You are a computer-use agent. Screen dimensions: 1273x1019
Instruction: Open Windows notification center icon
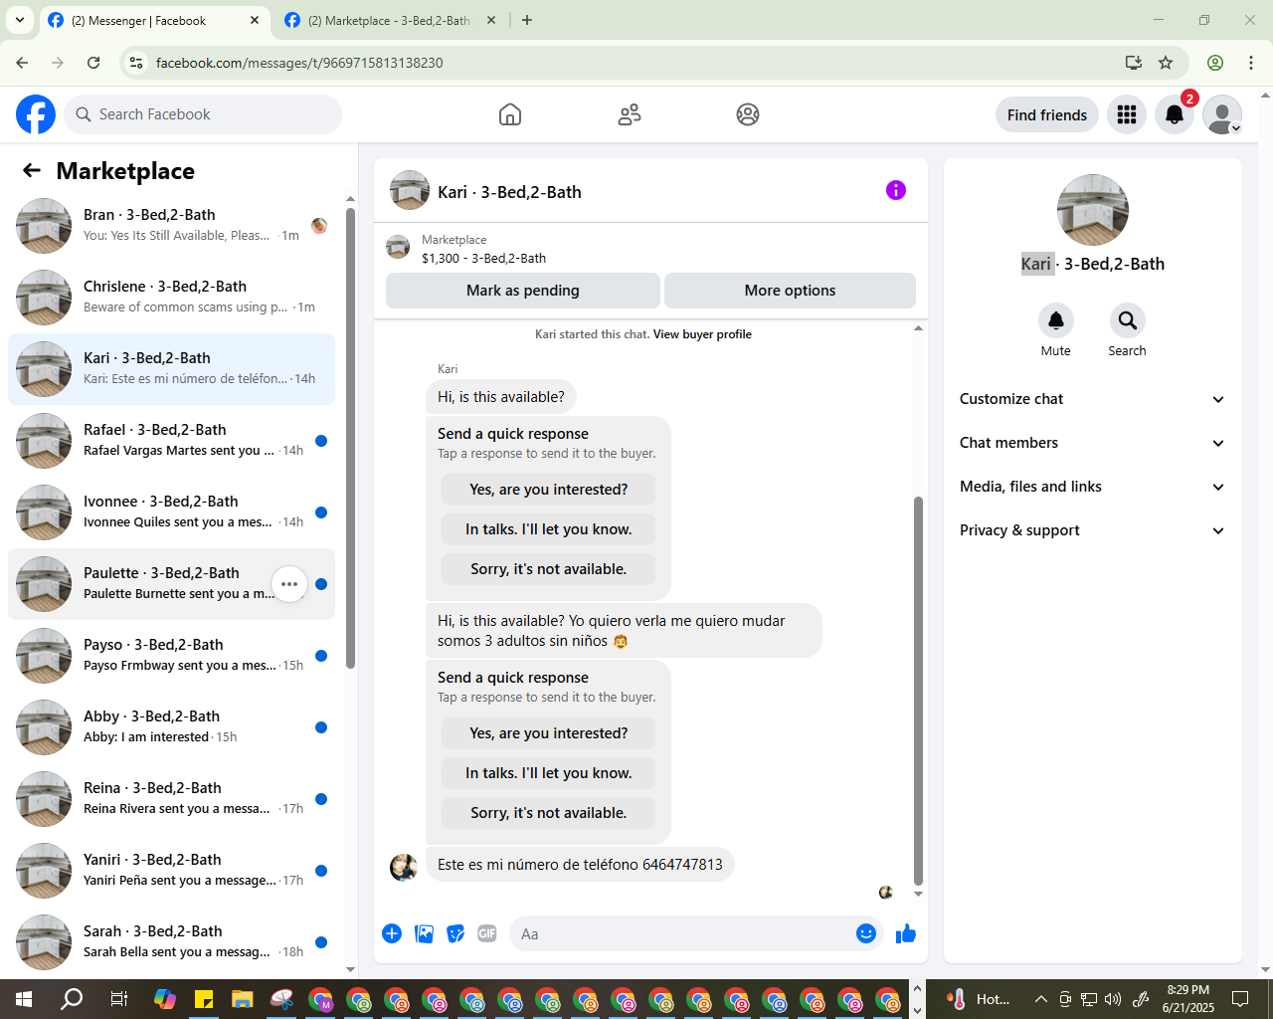tap(1240, 999)
